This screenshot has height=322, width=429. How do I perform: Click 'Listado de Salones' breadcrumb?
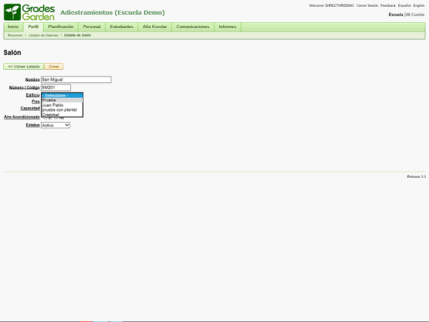pos(43,35)
